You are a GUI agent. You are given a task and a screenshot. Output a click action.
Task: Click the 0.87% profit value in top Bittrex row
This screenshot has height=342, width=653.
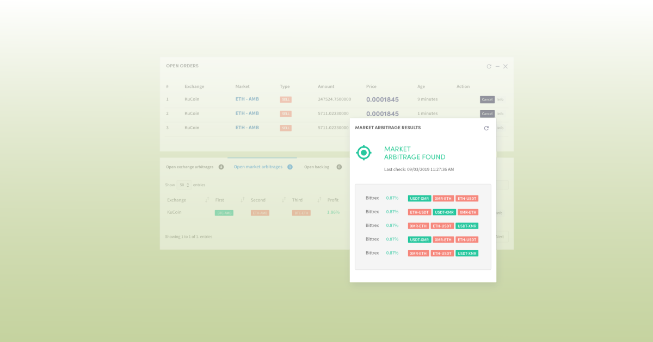[x=392, y=198]
